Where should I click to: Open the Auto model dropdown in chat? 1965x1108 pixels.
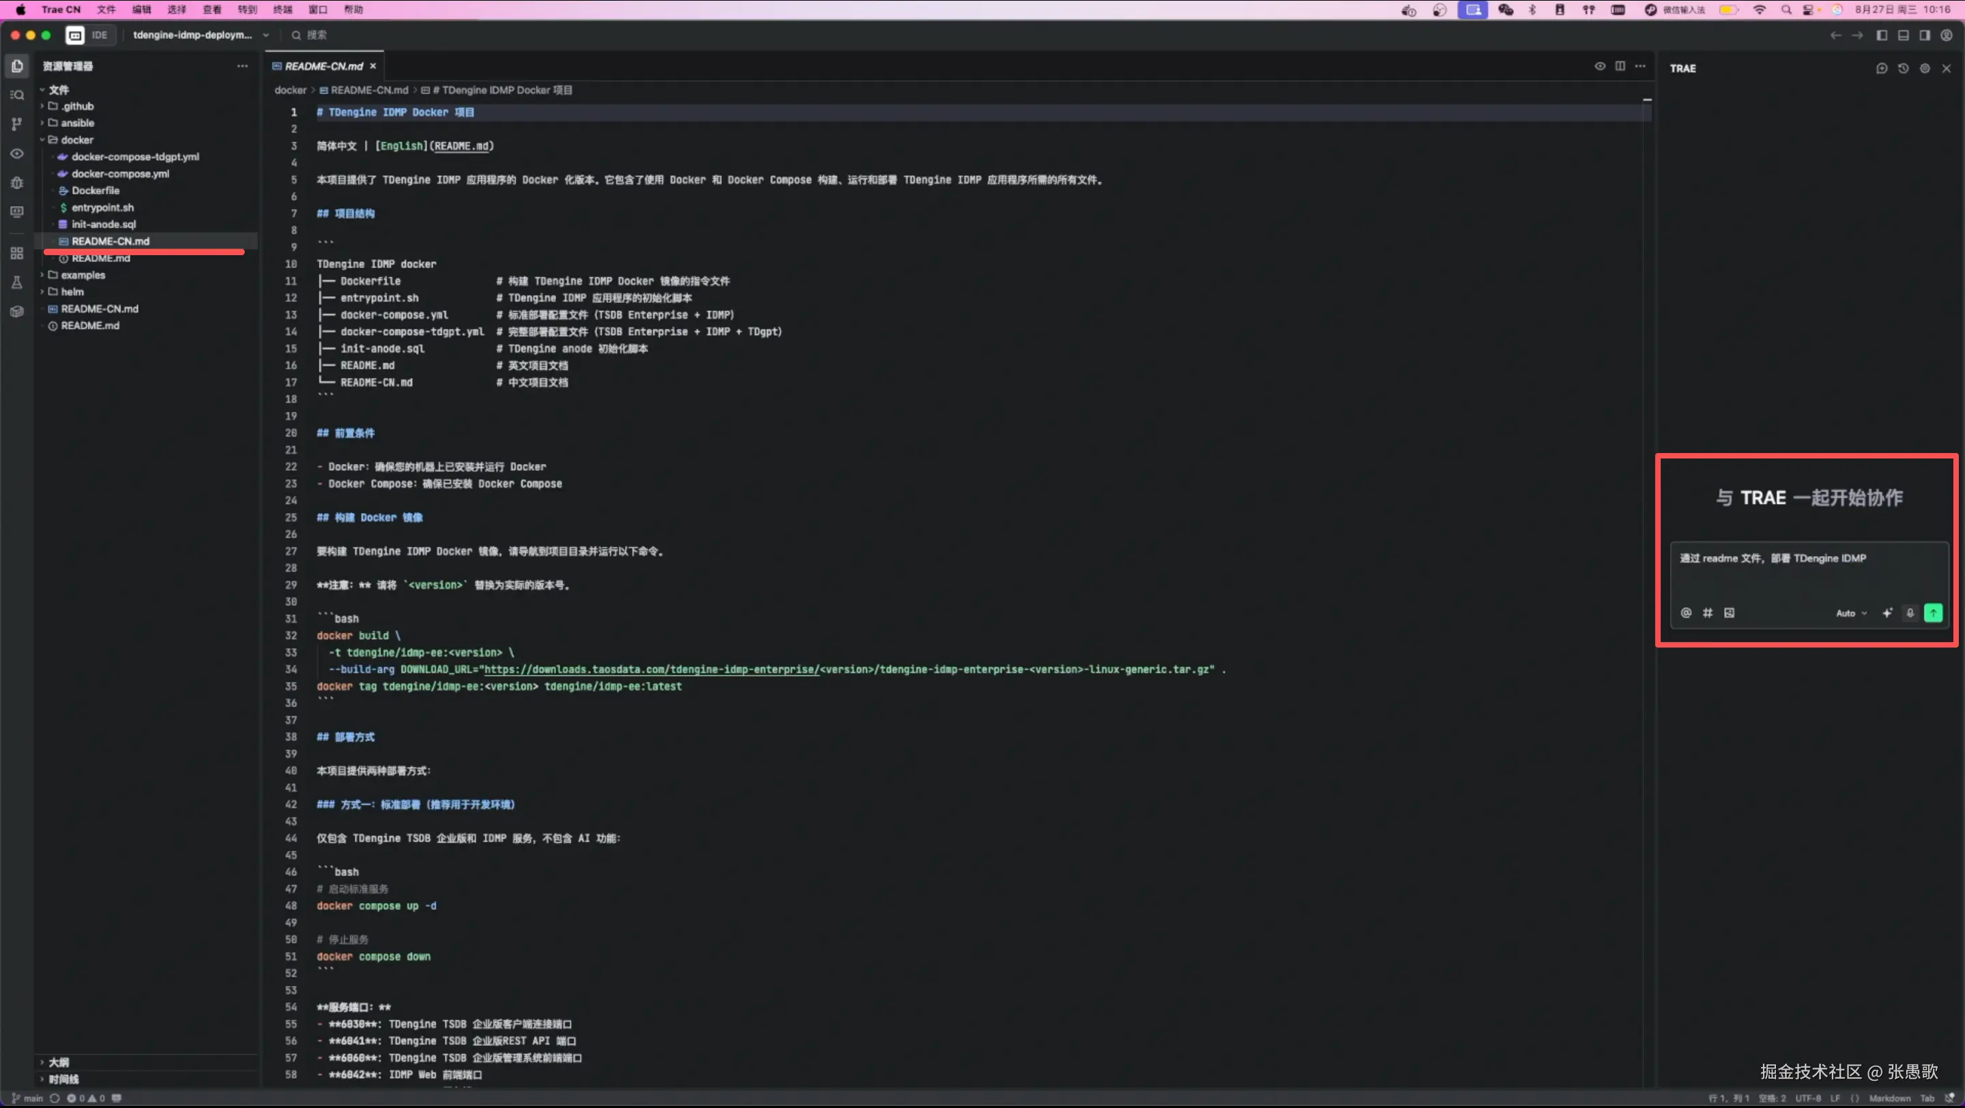(x=1851, y=613)
